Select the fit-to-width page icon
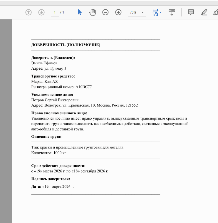The width and height of the screenshot is (218, 223). point(155,12)
